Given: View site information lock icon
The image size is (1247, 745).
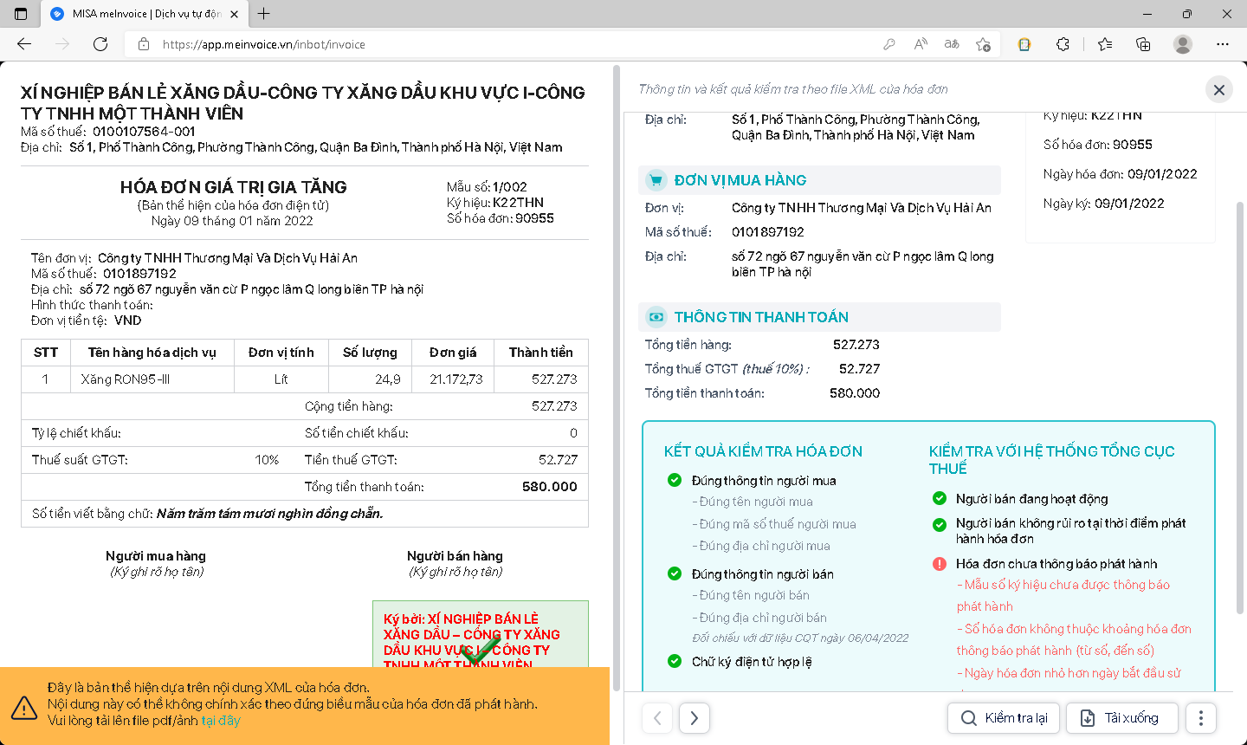Looking at the screenshot, I should [x=144, y=44].
